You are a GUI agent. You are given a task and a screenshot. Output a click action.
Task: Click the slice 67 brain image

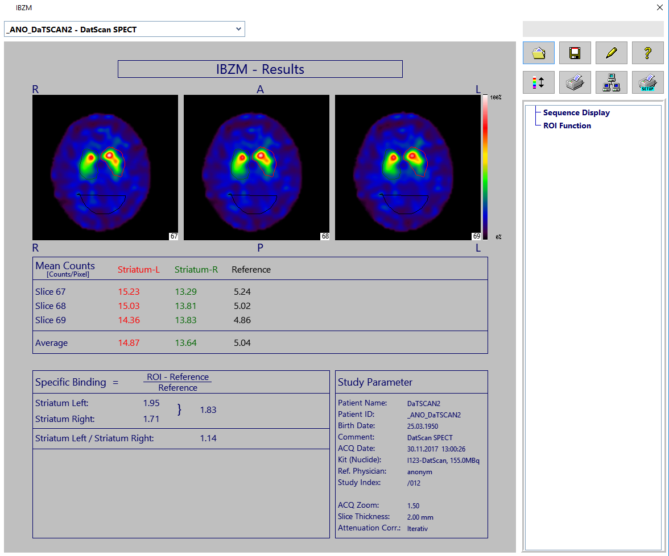pos(105,167)
